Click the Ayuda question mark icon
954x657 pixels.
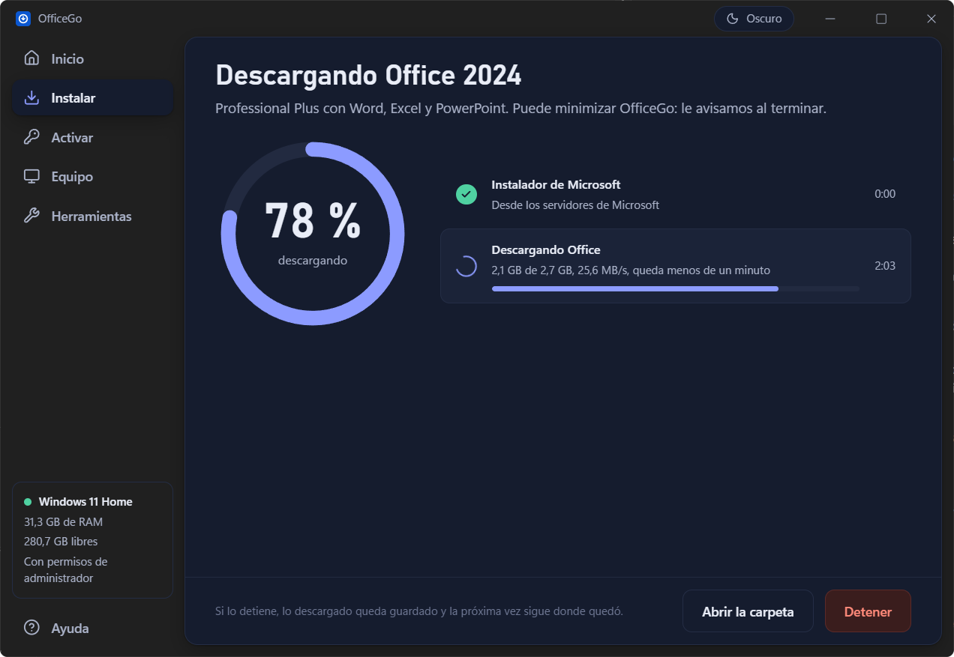[x=31, y=628]
